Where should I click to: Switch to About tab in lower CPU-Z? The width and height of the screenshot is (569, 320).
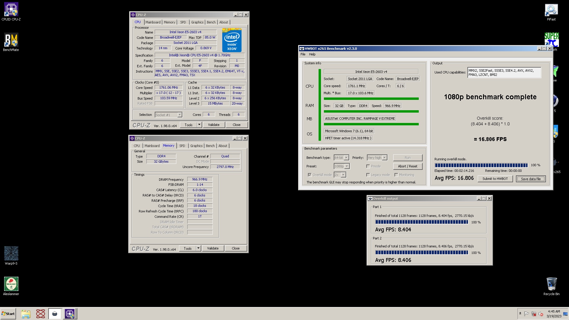[223, 146]
